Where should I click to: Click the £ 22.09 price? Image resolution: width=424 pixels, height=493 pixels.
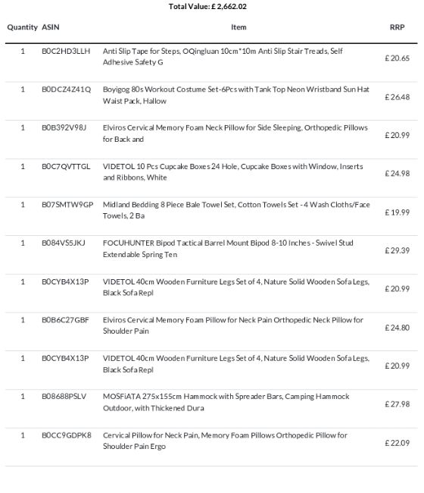point(397,443)
